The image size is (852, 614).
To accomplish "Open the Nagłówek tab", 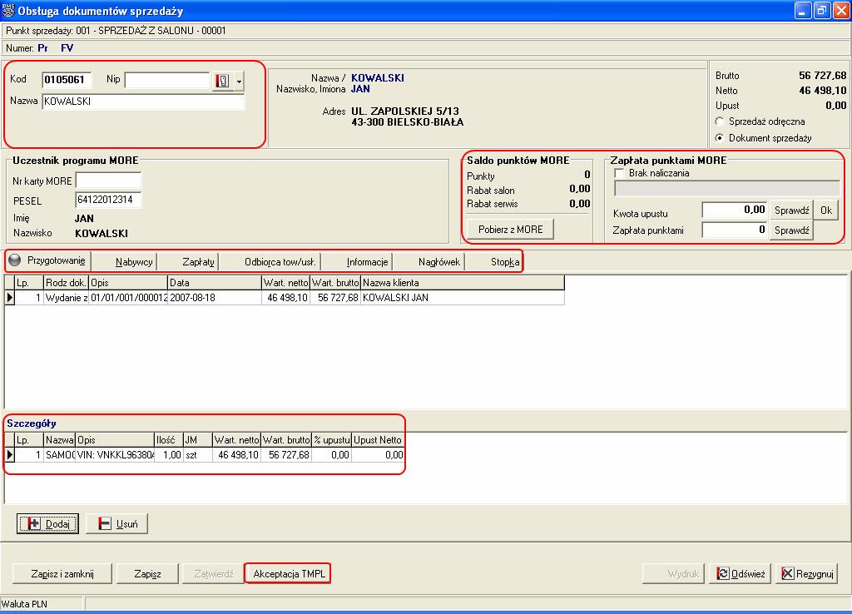I will tap(439, 262).
